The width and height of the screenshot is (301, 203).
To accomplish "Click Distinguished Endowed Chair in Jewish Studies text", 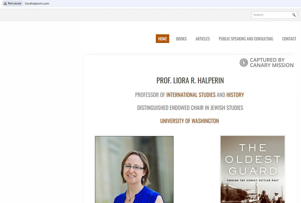I will coord(190,108).
